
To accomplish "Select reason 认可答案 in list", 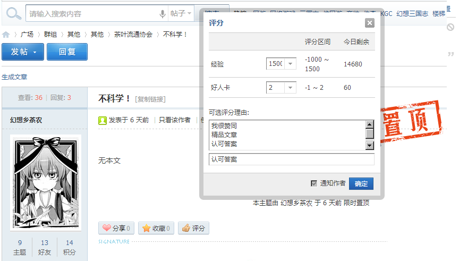I will coord(224,144).
